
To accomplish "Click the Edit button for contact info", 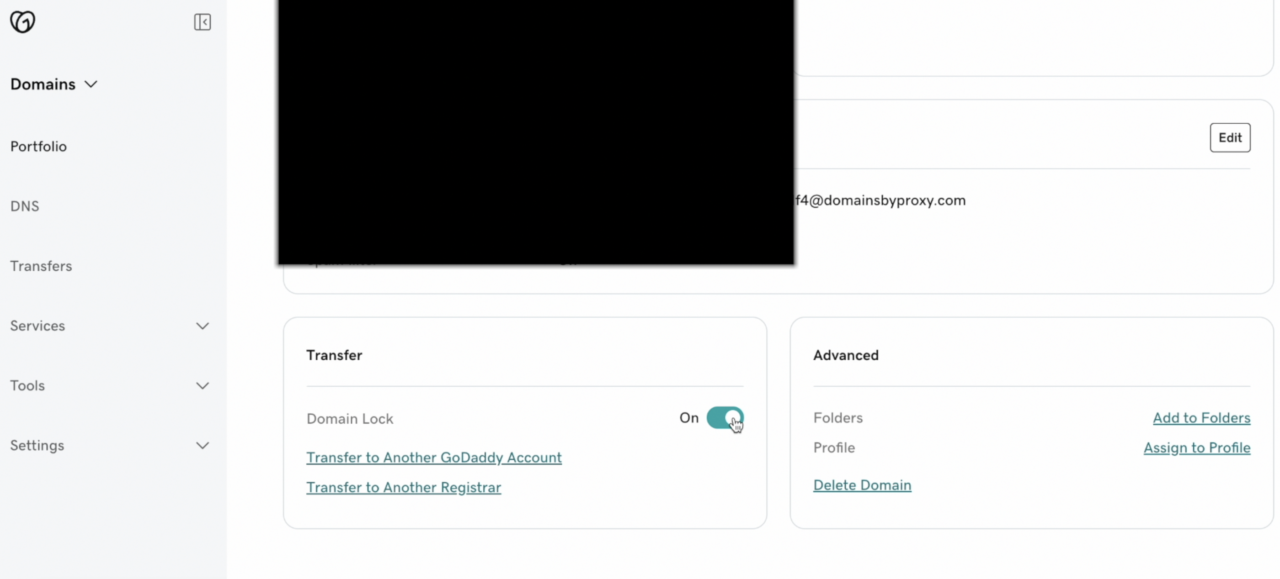I will tap(1229, 137).
